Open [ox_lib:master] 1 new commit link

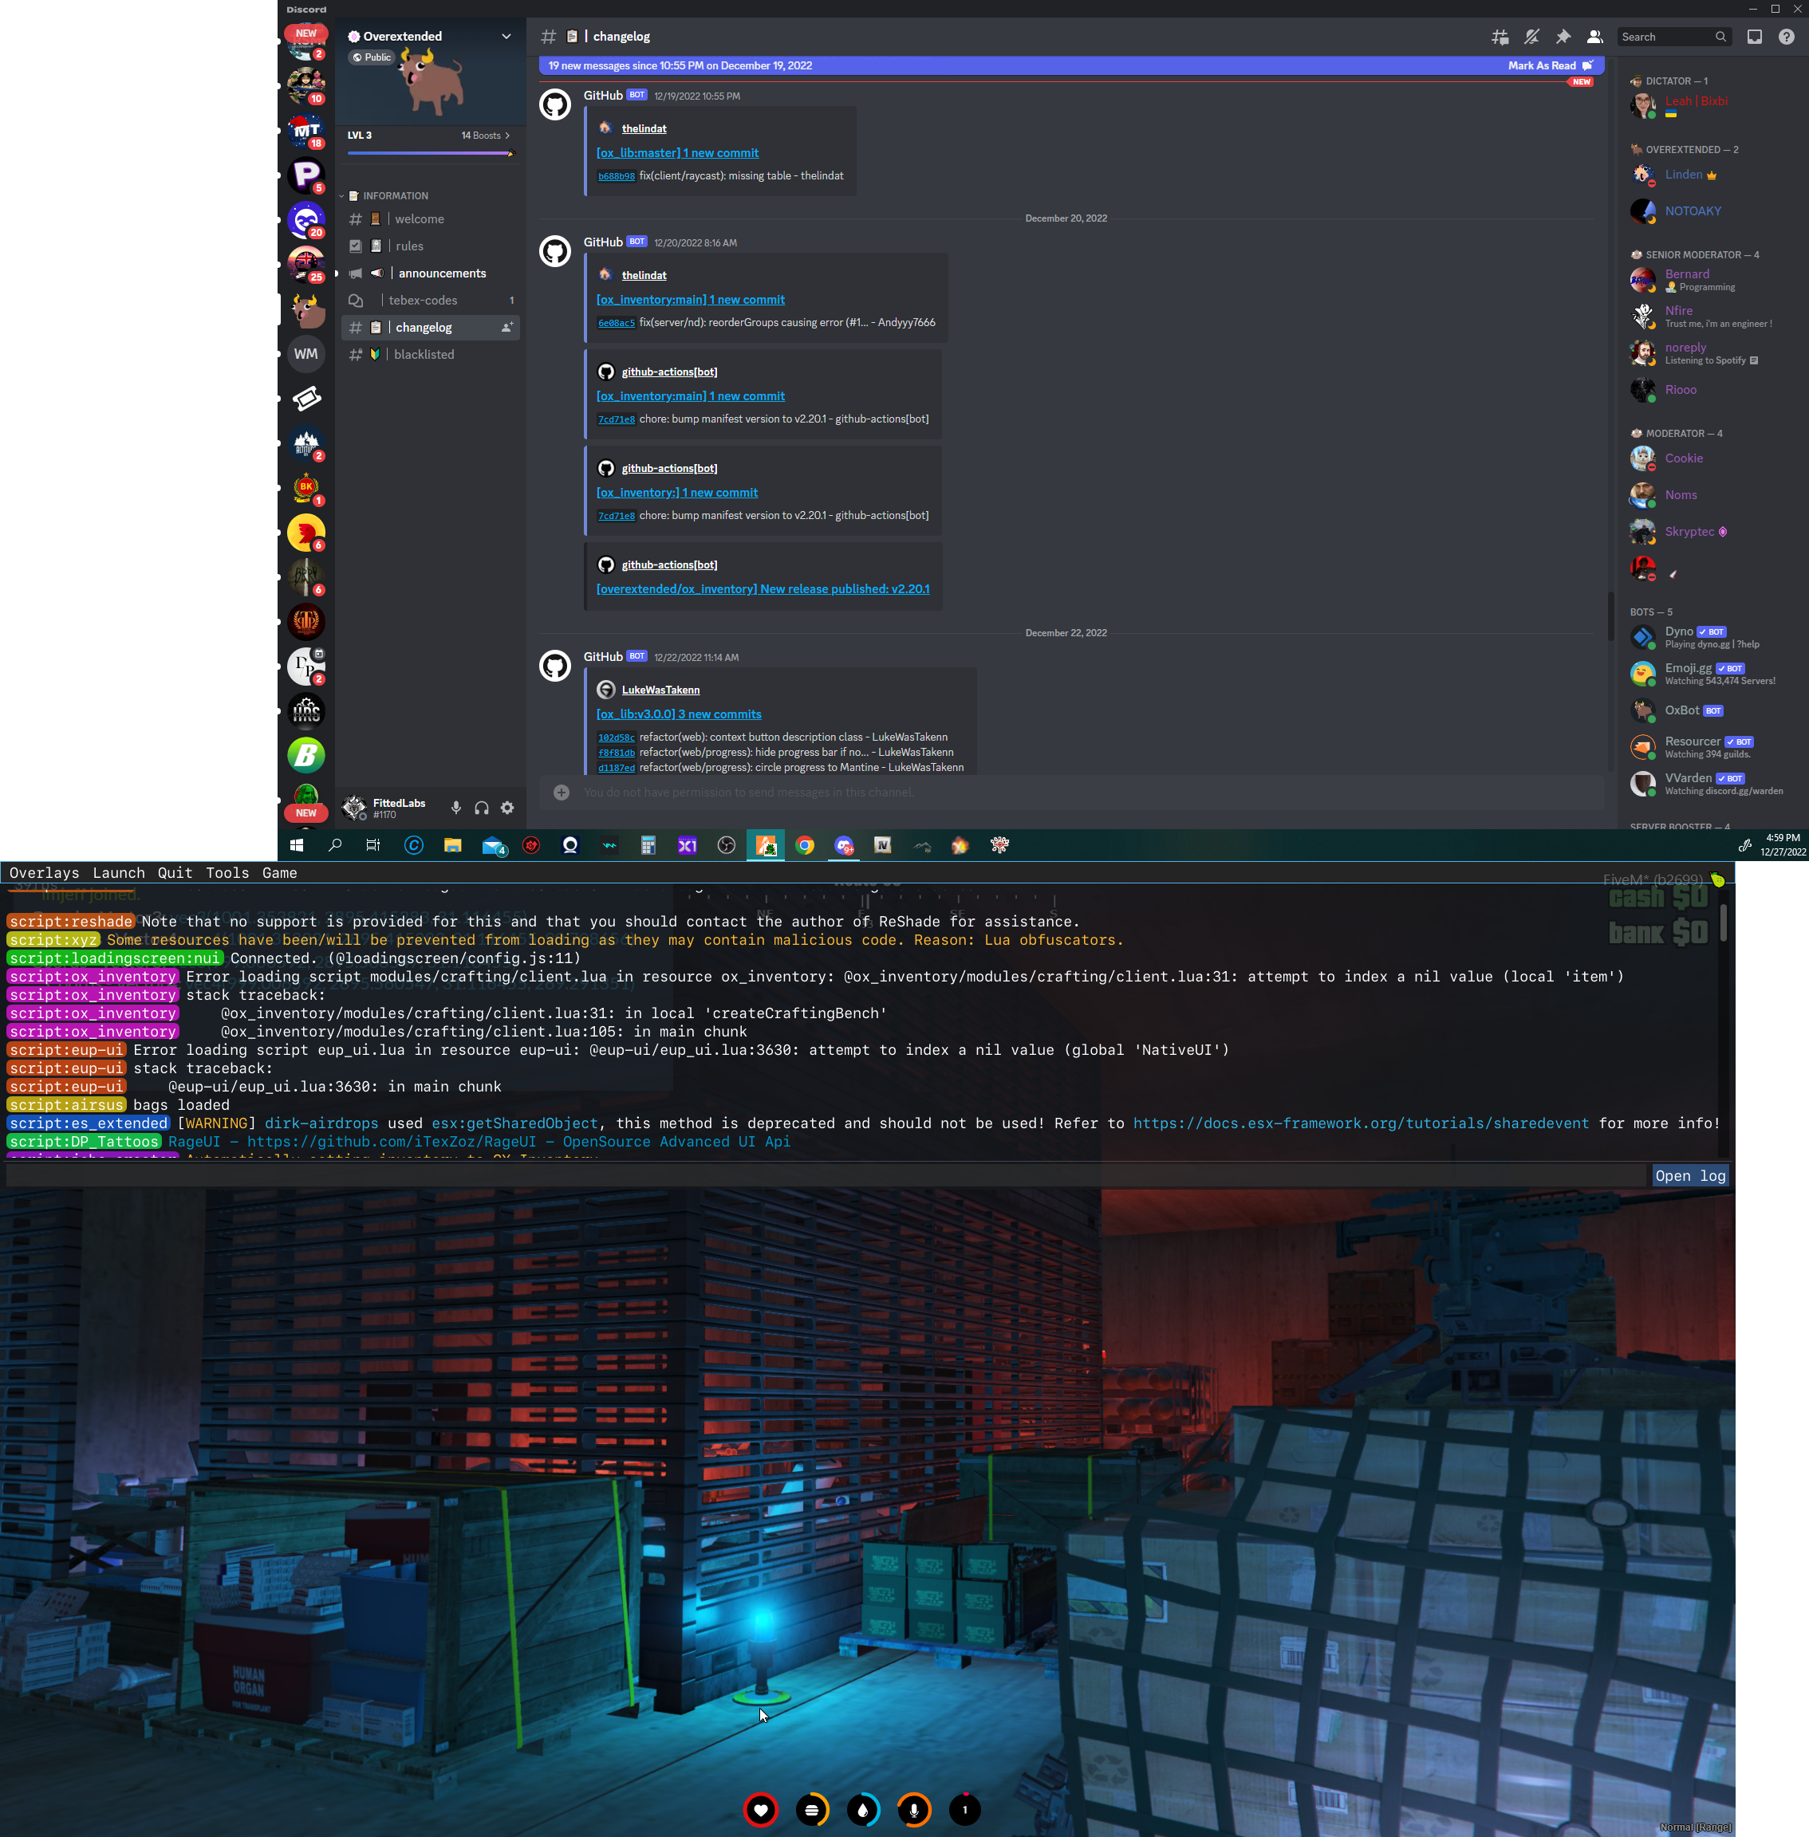[x=677, y=153]
